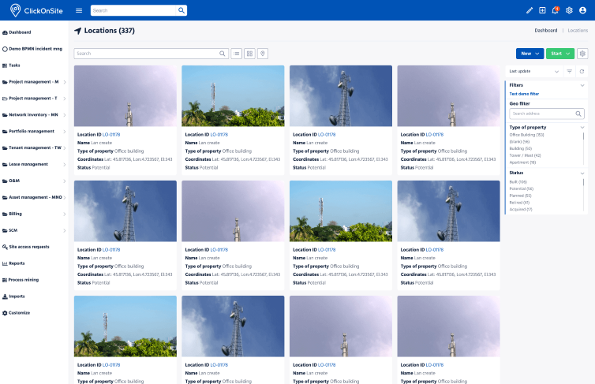Open Lease management menu item

[34, 165]
